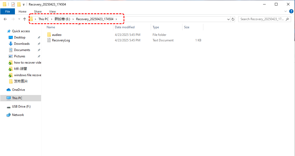The image size is (295, 156).
Task: Switch to the View tab
Action: pyautogui.click(x=52, y=12)
